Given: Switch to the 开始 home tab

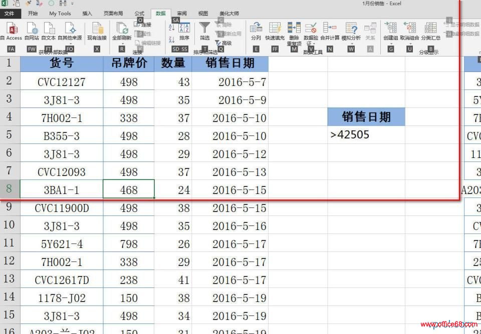Looking at the screenshot, I should point(33,13).
